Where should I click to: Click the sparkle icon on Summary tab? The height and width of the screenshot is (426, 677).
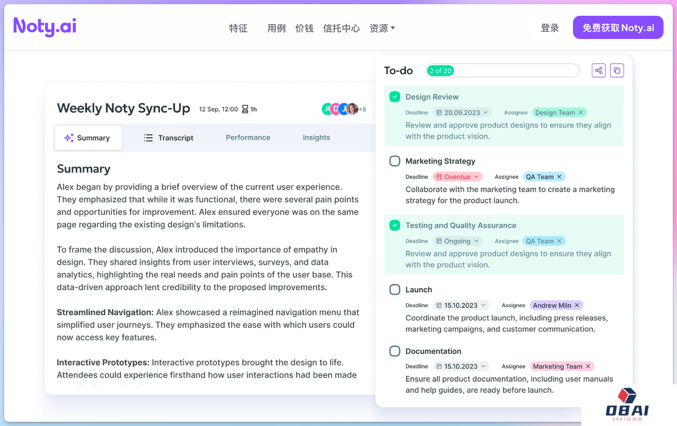(69, 138)
